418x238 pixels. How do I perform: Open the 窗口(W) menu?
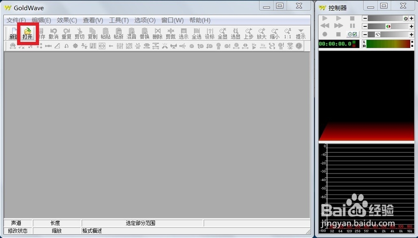[173, 20]
